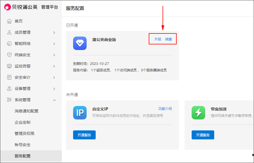Click the 贝锐蒲公英 logo icon
The width and height of the screenshot is (254, 163).
pos(7,7)
